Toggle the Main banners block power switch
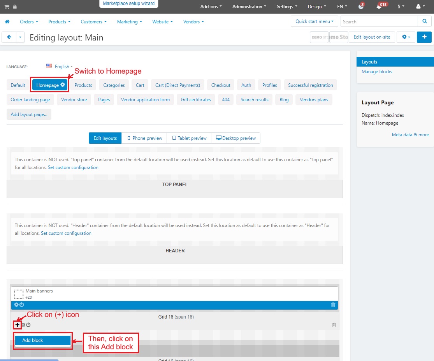 pos(22,305)
